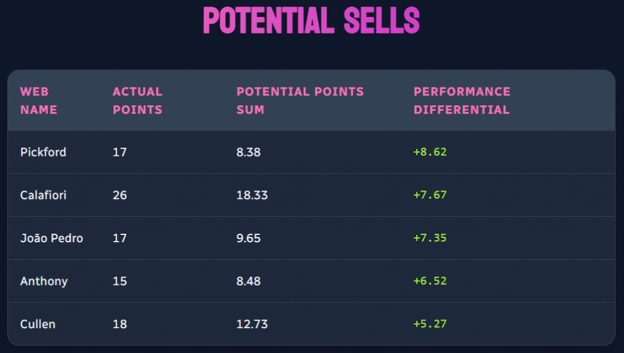Click Pickford's +8.62 differential value
Image resolution: width=624 pixels, height=353 pixels.
(x=430, y=152)
